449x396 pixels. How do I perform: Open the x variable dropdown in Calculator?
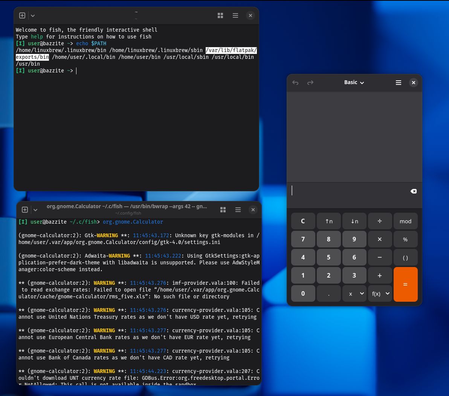point(354,293)
